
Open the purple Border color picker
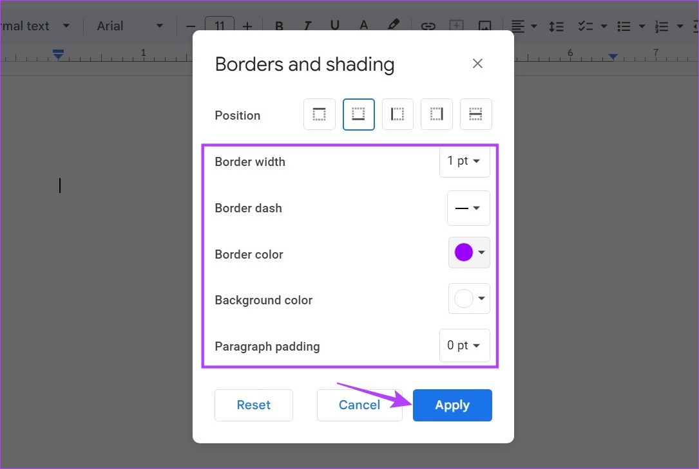pyautogui.click(x=469, y=252)
